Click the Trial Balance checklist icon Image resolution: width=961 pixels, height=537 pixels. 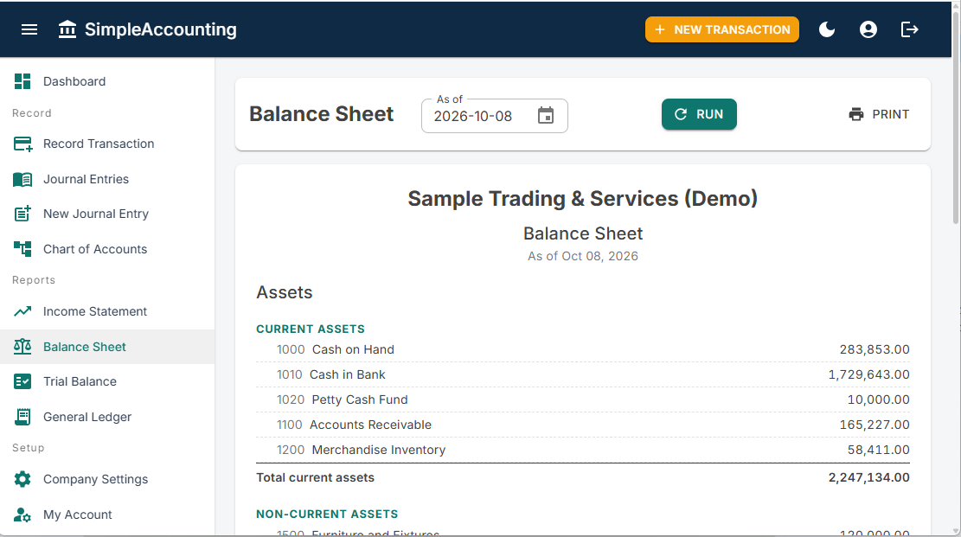pos(22,381)
